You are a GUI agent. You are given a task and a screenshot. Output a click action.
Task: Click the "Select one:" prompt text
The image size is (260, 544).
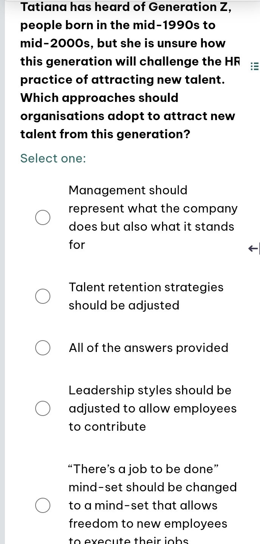point(53,158)
